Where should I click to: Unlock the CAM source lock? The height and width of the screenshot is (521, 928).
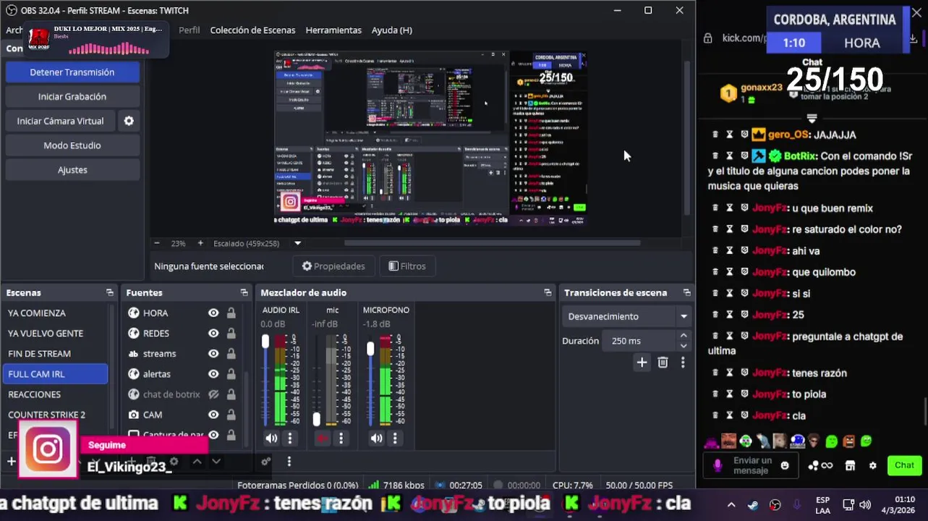[231, 415]
